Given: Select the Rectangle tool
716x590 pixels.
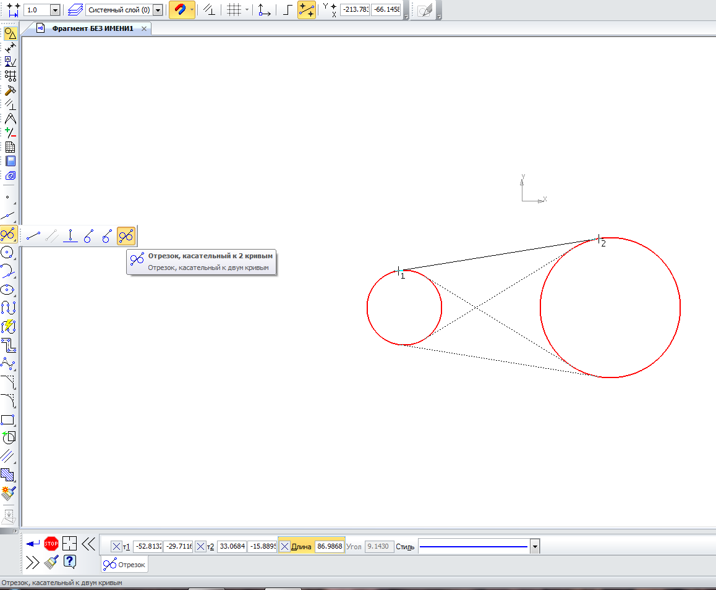Looking at the screenshot, I should point(8,420).
